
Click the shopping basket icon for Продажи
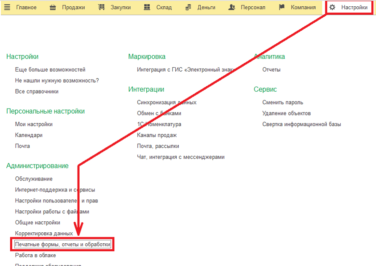click(53, 8)
